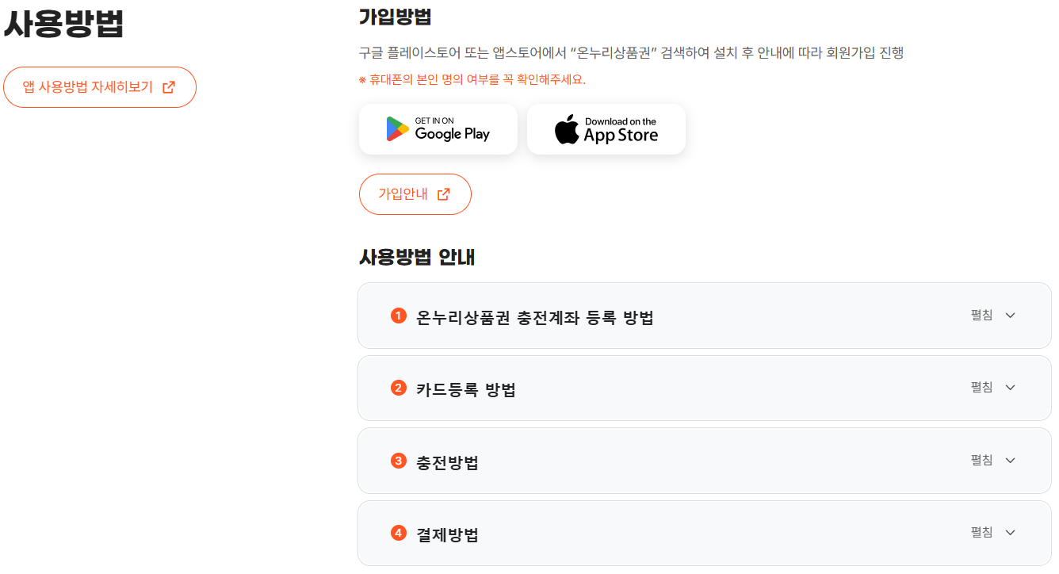The image size is (1059, 574).
Task: Open the 앱 사용방법 자세히보기 button
Action: 100,87
